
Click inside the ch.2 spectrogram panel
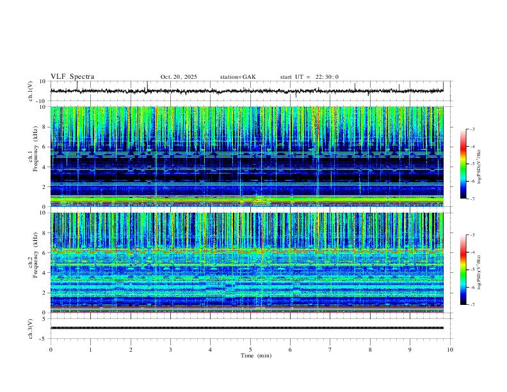click(247, 263)
